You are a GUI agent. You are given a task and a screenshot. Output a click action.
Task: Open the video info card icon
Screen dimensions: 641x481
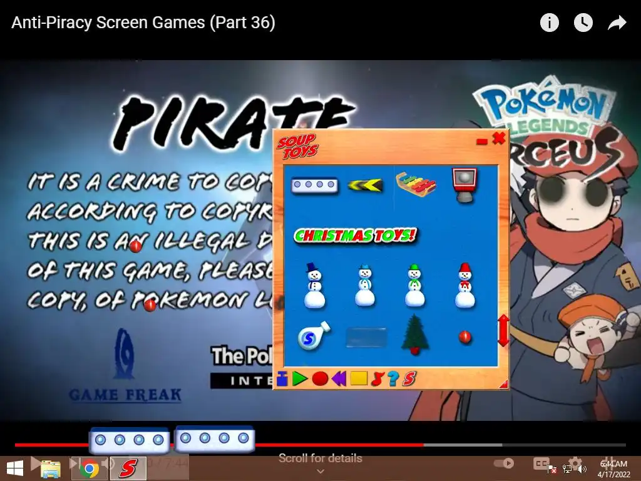(550, 23)
